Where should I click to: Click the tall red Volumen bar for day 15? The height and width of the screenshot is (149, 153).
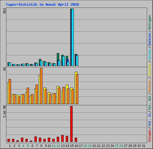click(x=71, y=124)
